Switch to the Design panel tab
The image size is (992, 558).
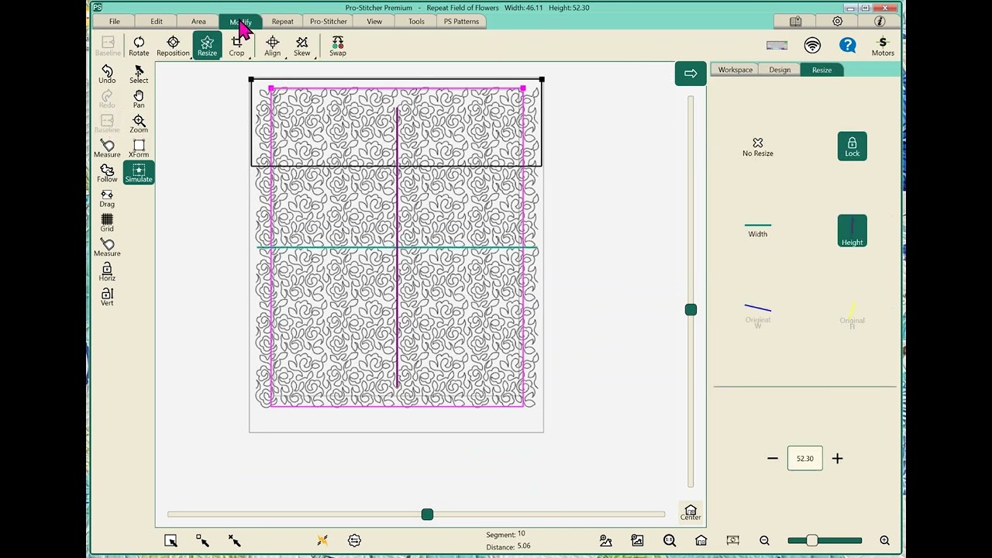coord(780,70)
